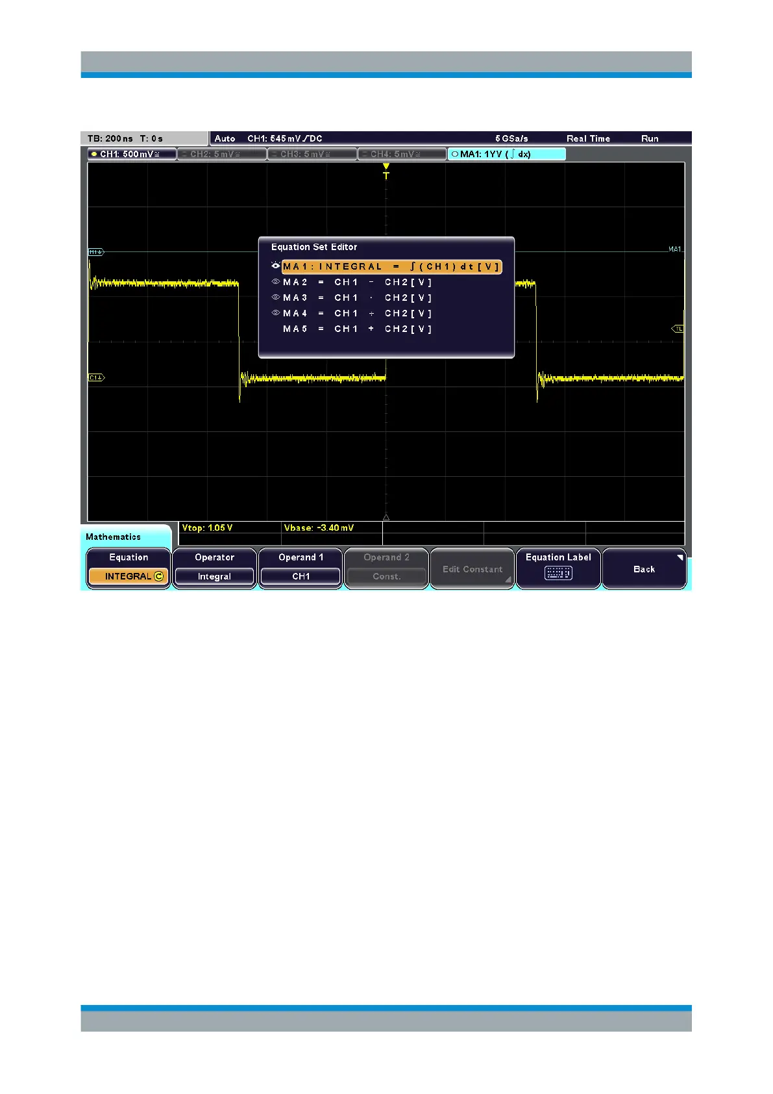Image resolution: width=773 pixels, height=1094 pixels.
Task: Go Back from the Mathematics menu
Action: tap(644, 569)
